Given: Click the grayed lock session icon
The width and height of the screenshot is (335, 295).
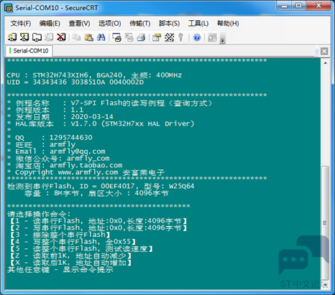Looking at the screenshot, I should pos(212,37).
